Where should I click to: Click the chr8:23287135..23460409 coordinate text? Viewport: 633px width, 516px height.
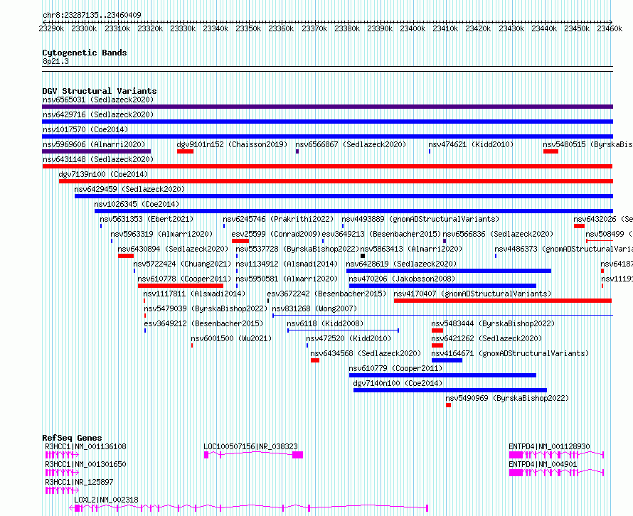tap(92, 15)
